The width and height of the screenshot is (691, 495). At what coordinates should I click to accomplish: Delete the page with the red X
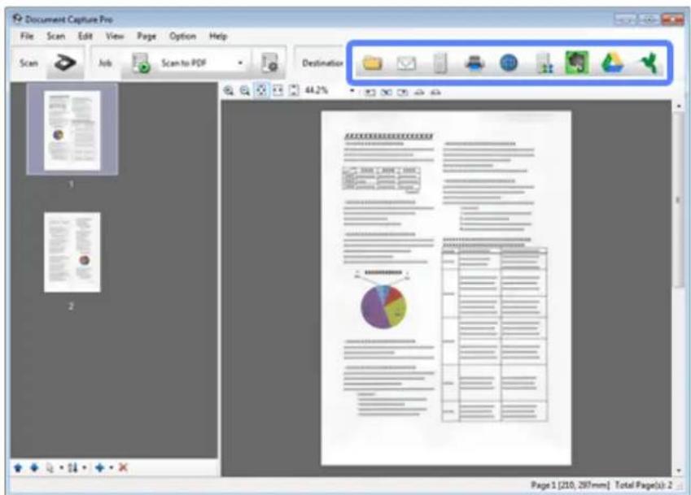click(x=124, y=467)
